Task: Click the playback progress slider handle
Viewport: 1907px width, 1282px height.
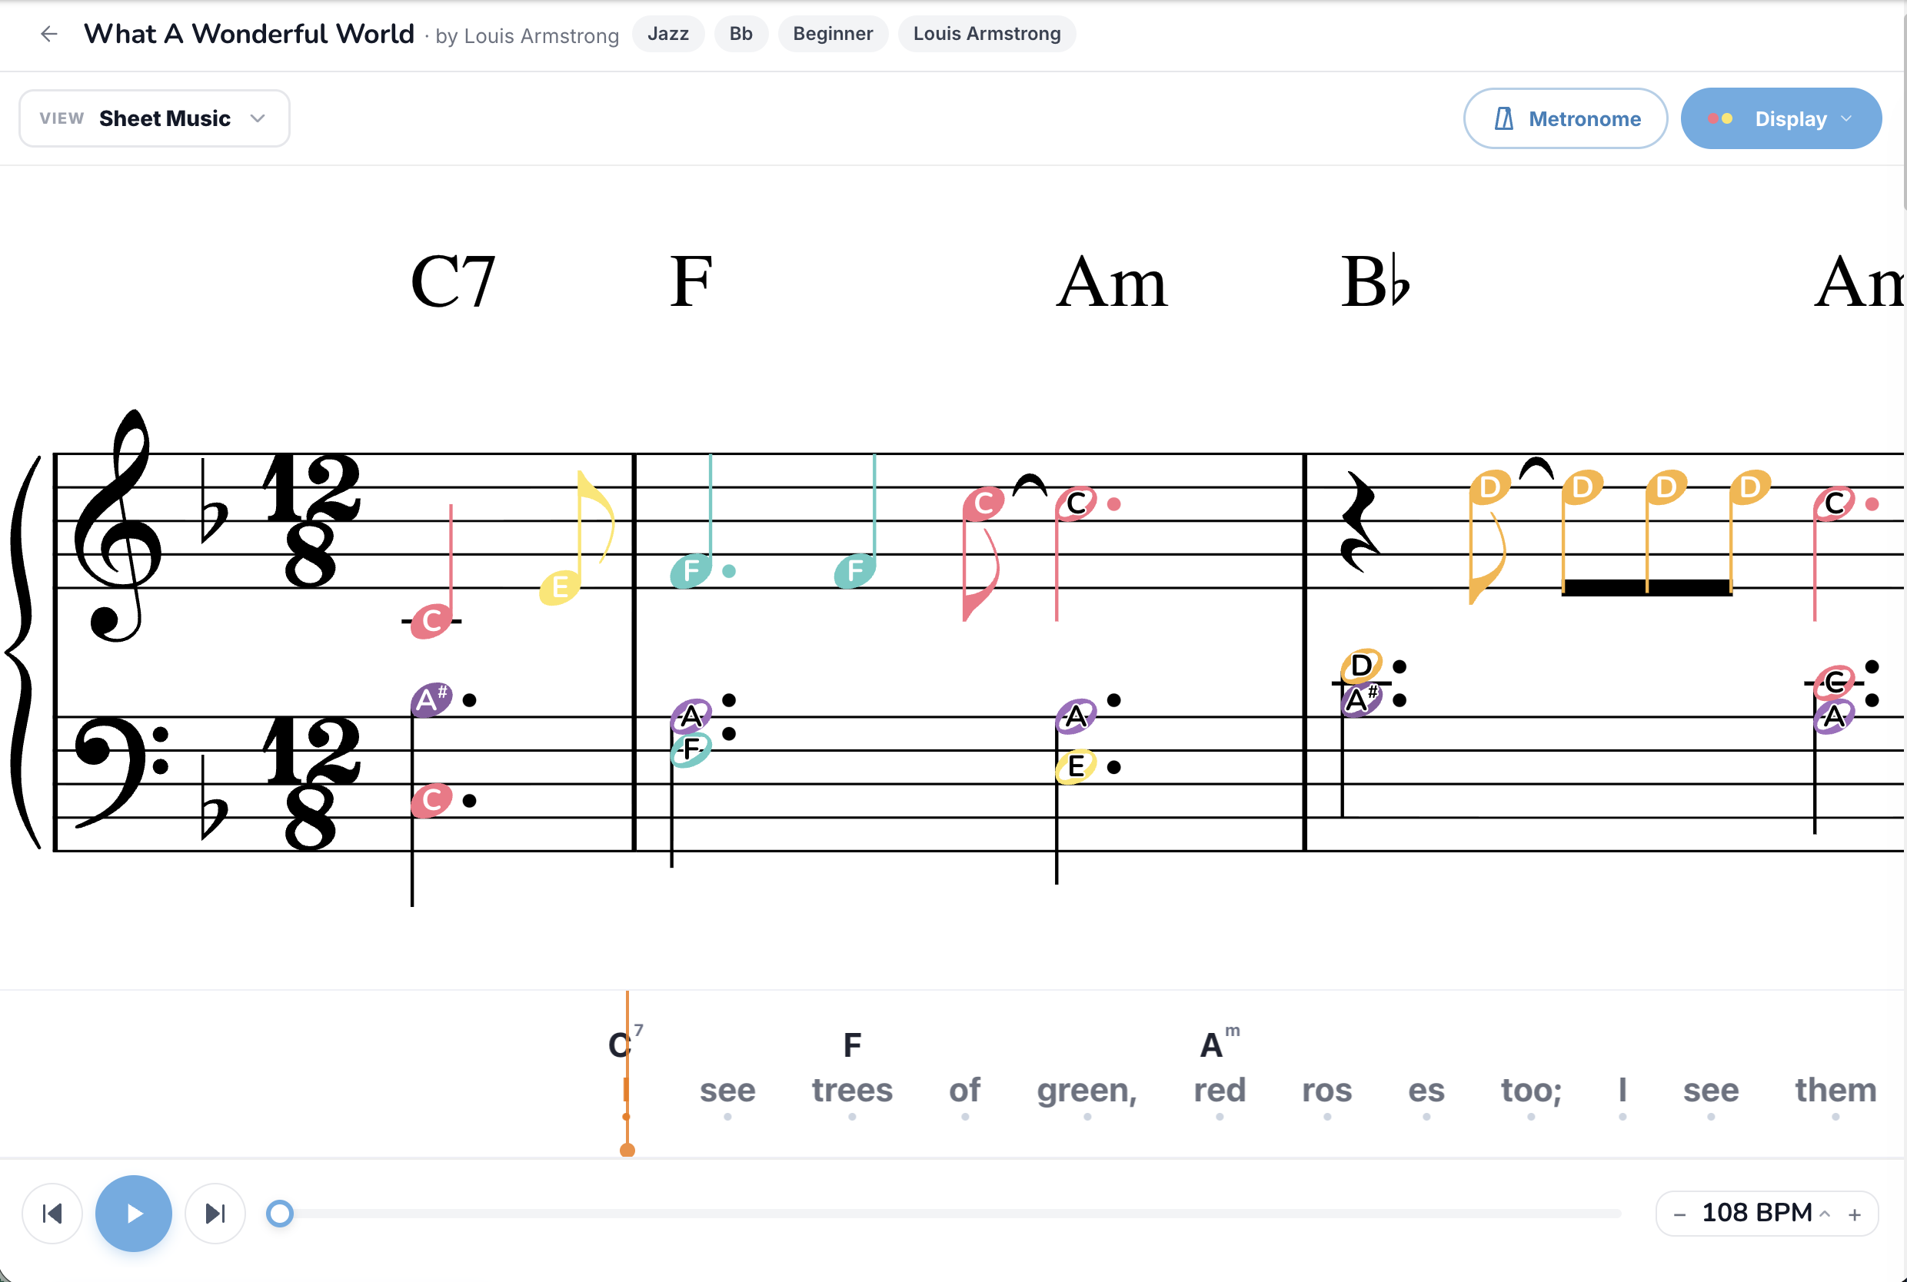Action: (280, 1214)
